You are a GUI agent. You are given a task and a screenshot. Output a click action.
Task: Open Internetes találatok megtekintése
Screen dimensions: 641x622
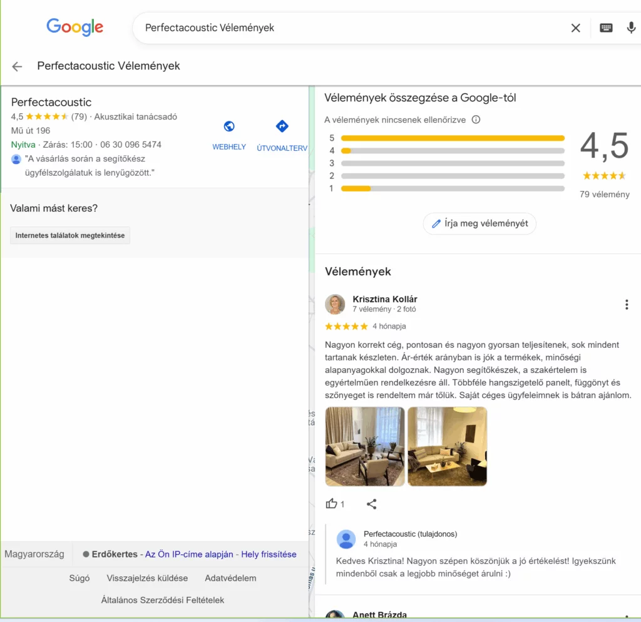69,235
